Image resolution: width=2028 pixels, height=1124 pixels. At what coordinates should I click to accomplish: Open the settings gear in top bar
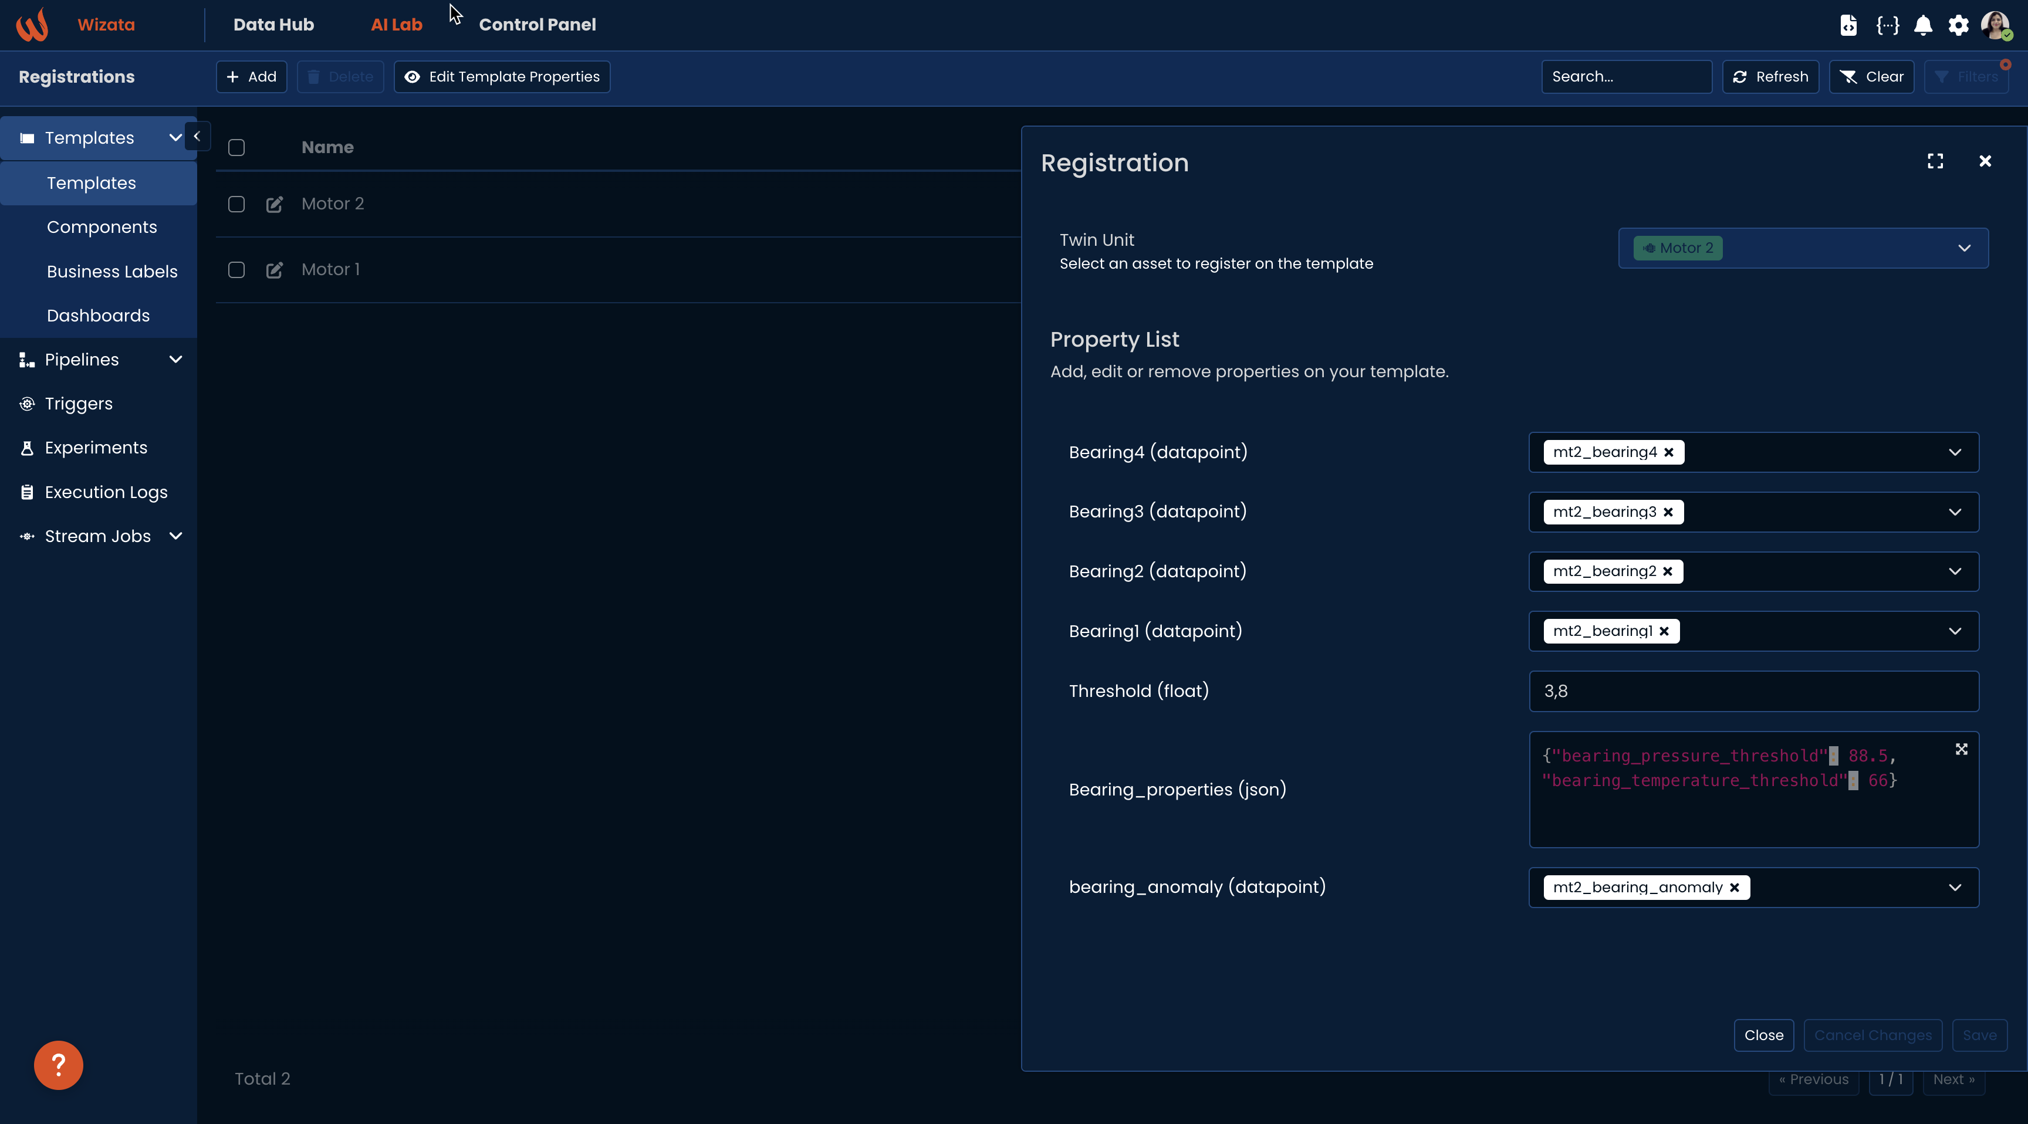coord(1958,25)
